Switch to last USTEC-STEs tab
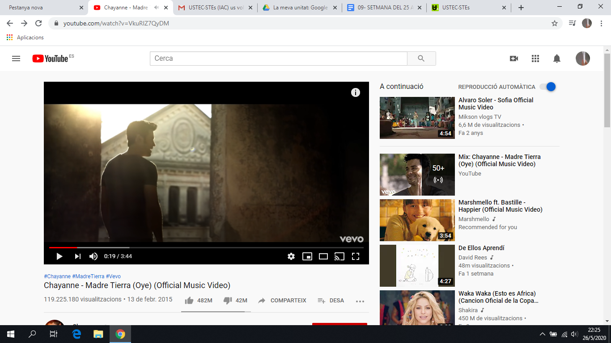The width and height of the screenshot is (611, 343). [x=468, y=8]
